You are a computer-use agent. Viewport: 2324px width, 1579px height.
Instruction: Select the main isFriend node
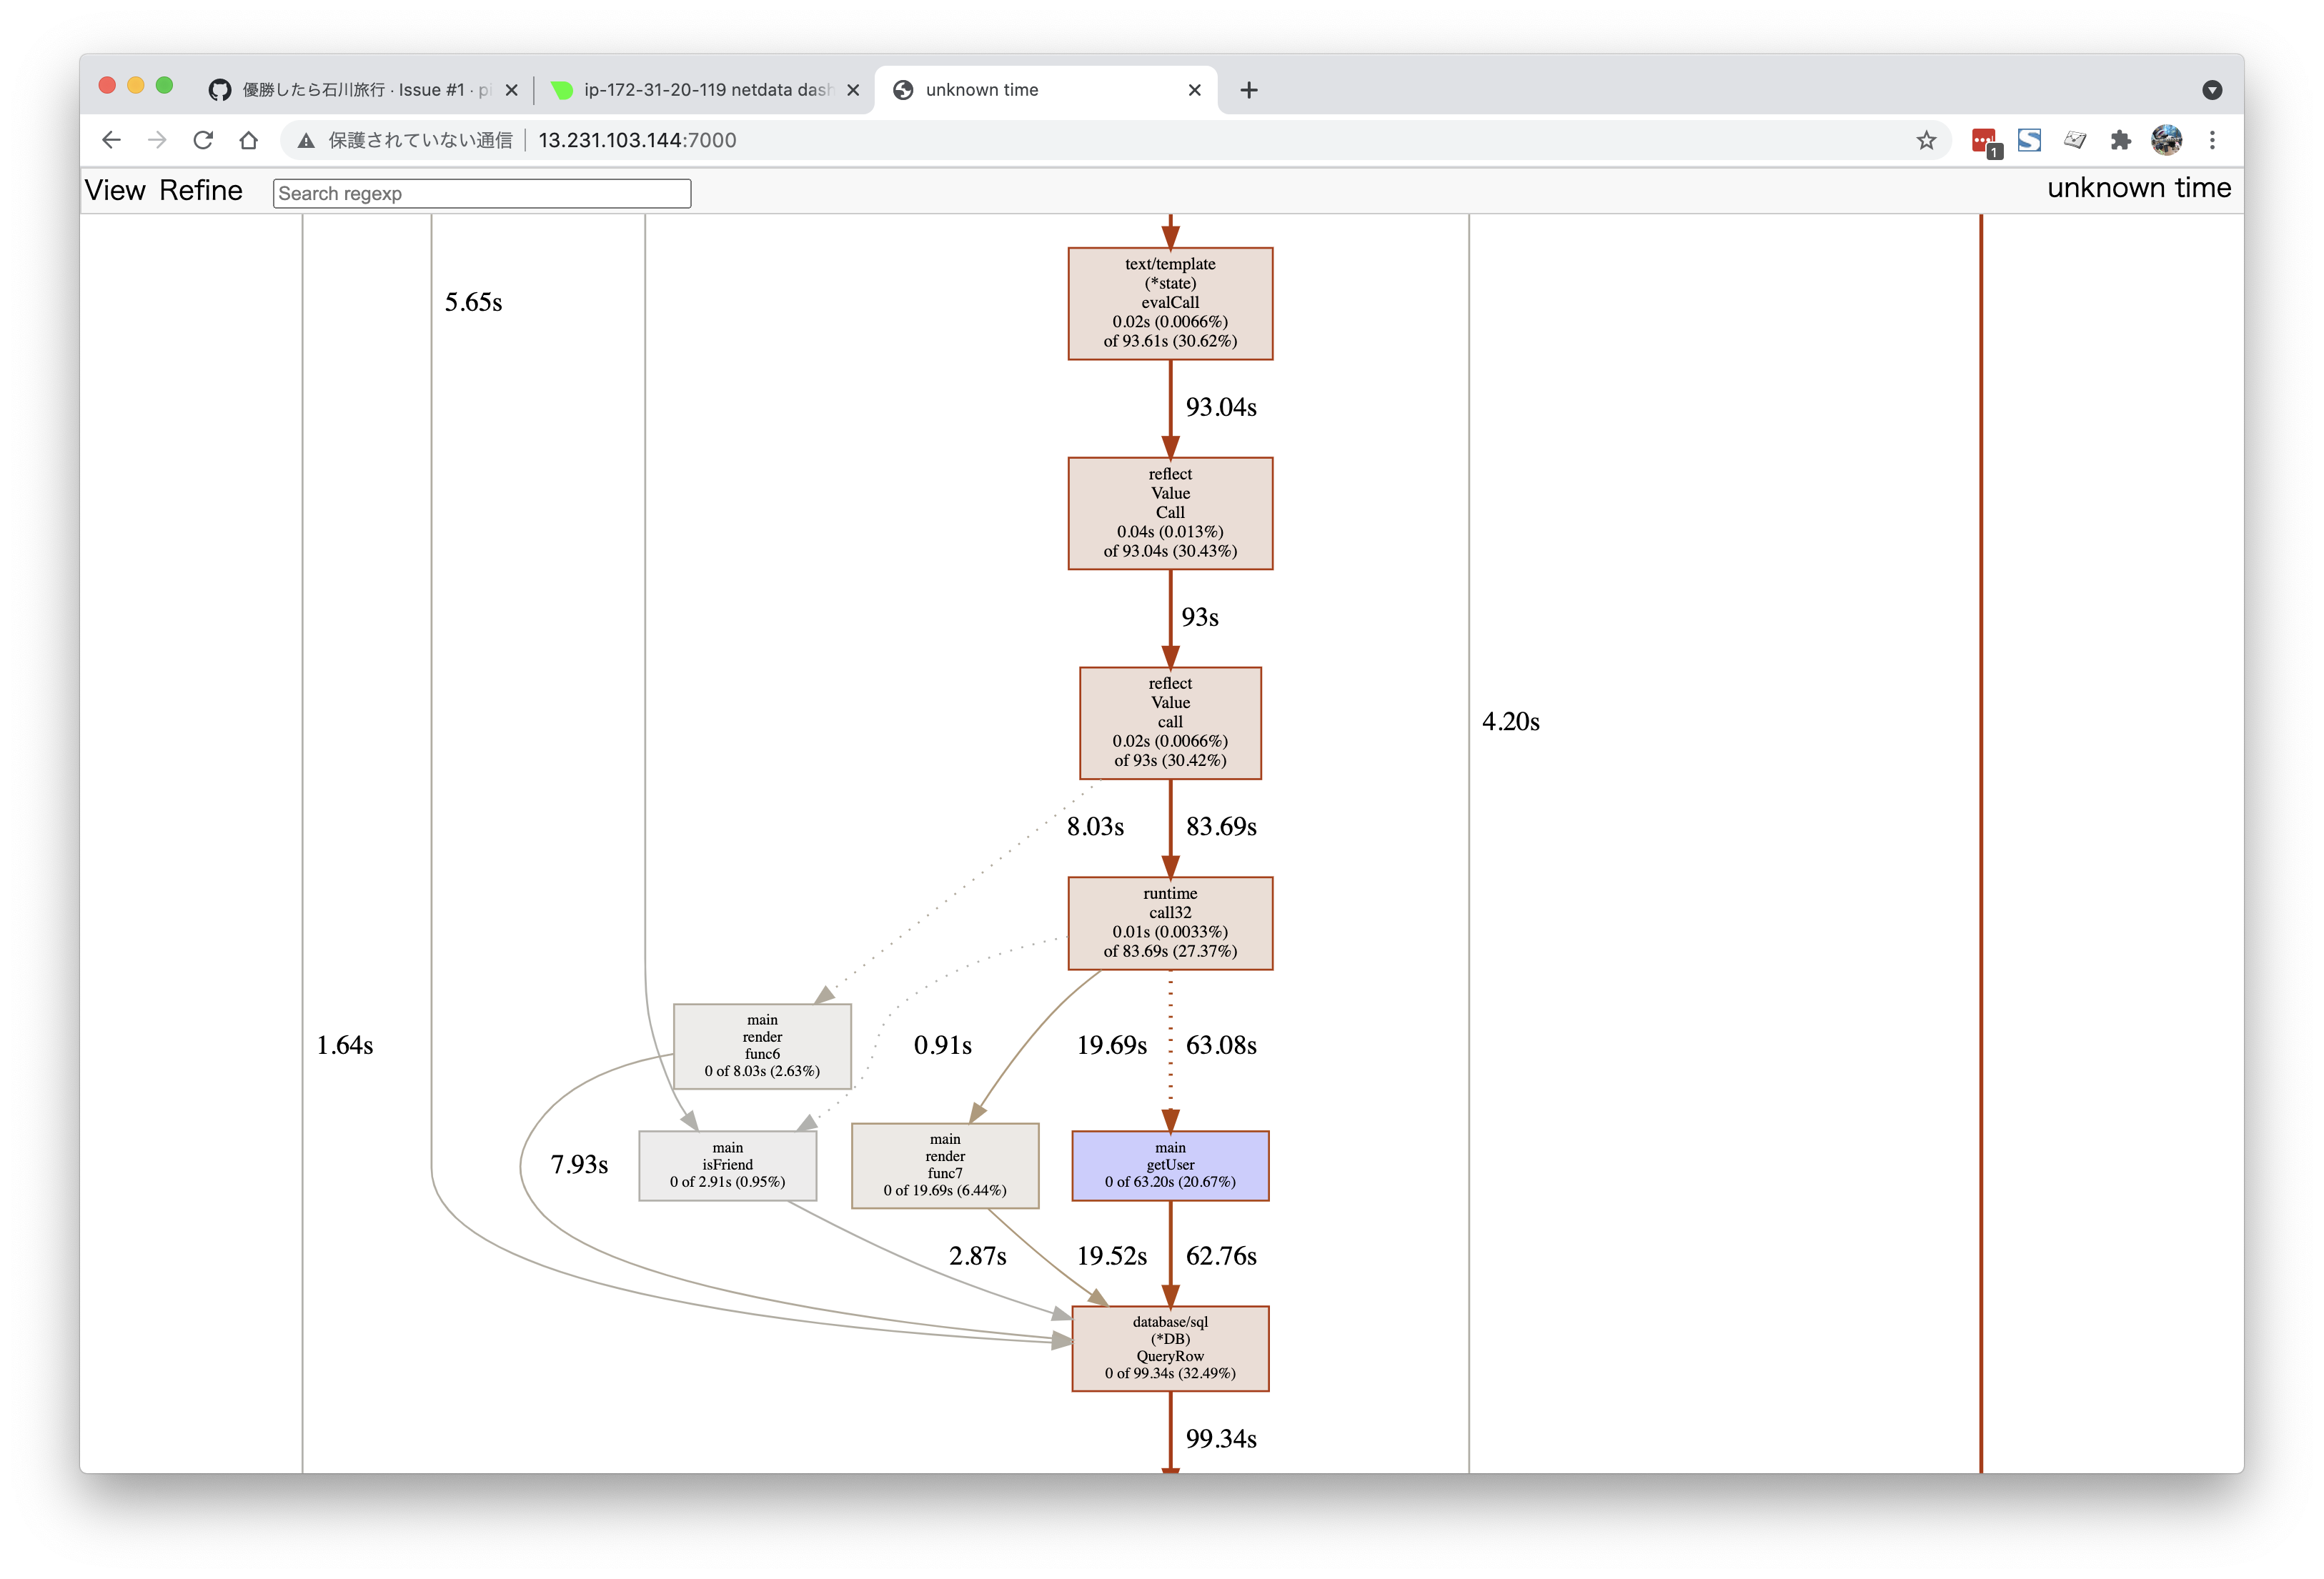[x=727, y=1165]
